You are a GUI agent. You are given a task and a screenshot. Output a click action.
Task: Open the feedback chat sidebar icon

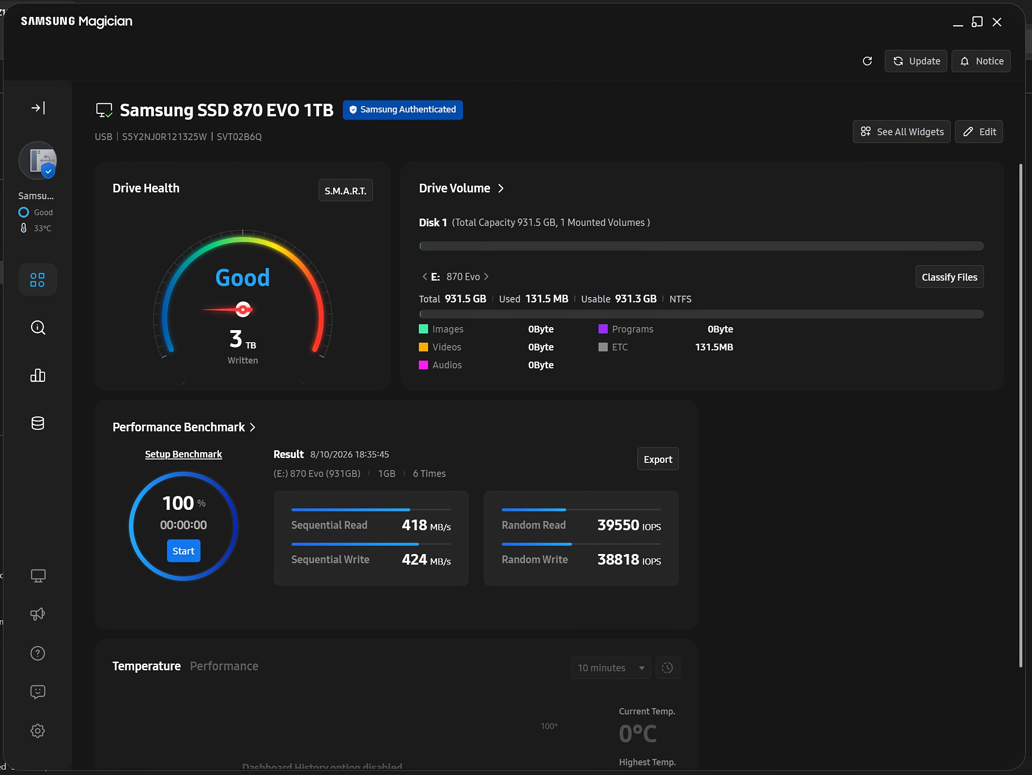coord(38,692)
